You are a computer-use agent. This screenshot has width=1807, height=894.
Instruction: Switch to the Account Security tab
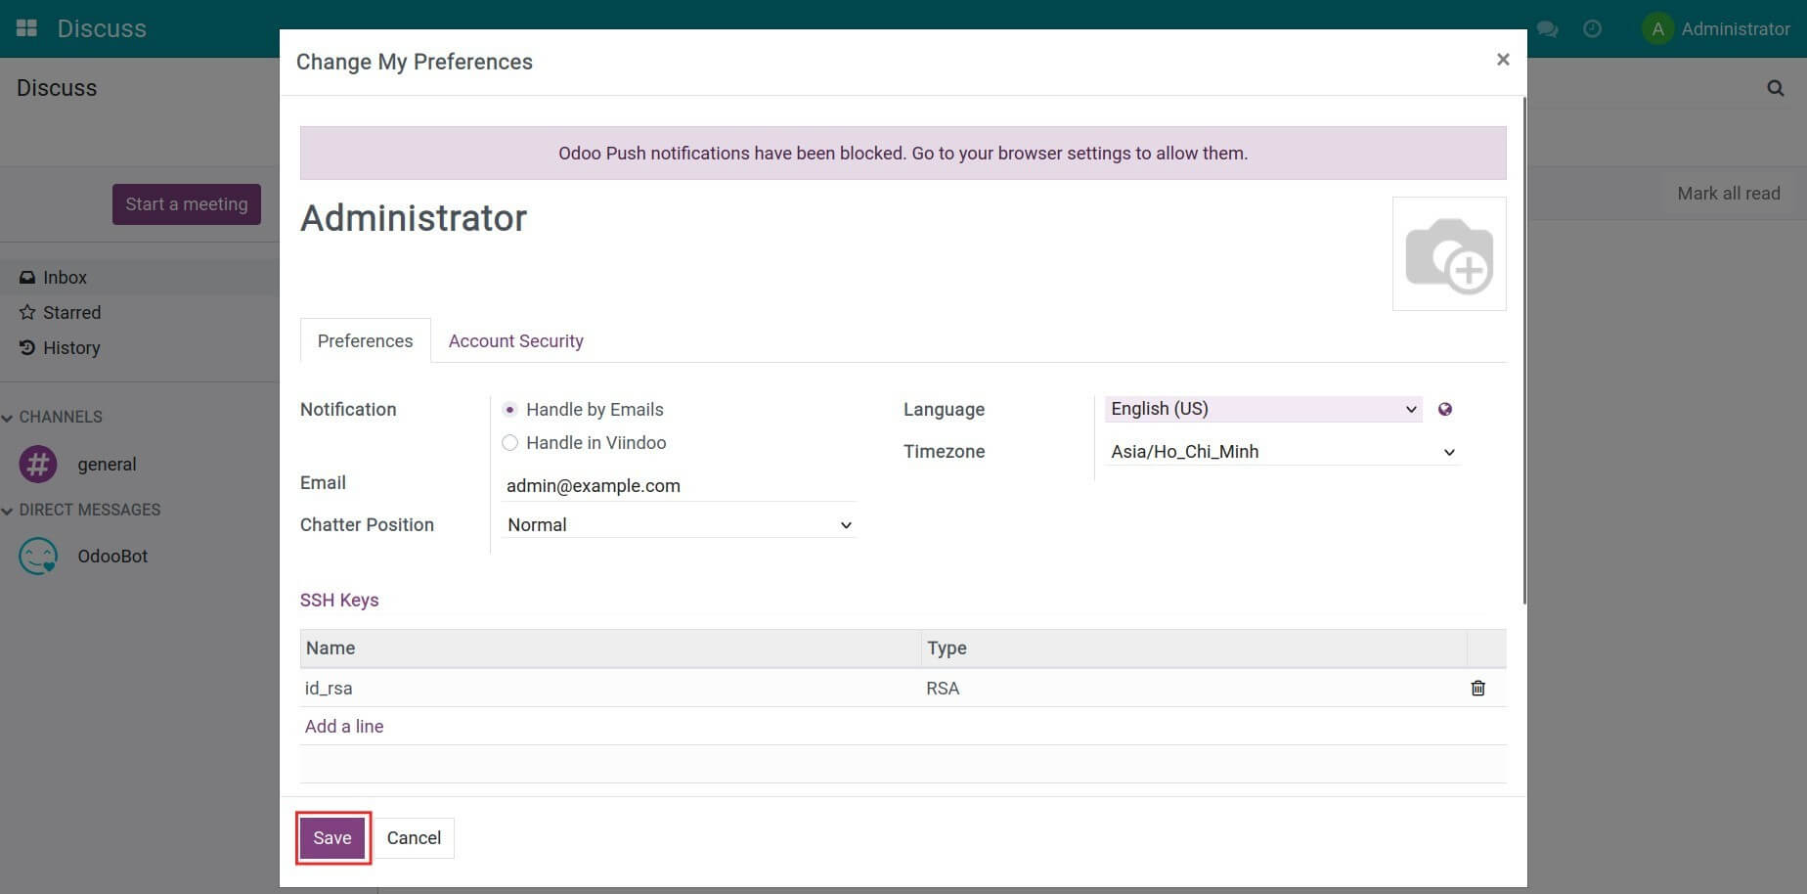pyautogui.click(x=515, y=340)
